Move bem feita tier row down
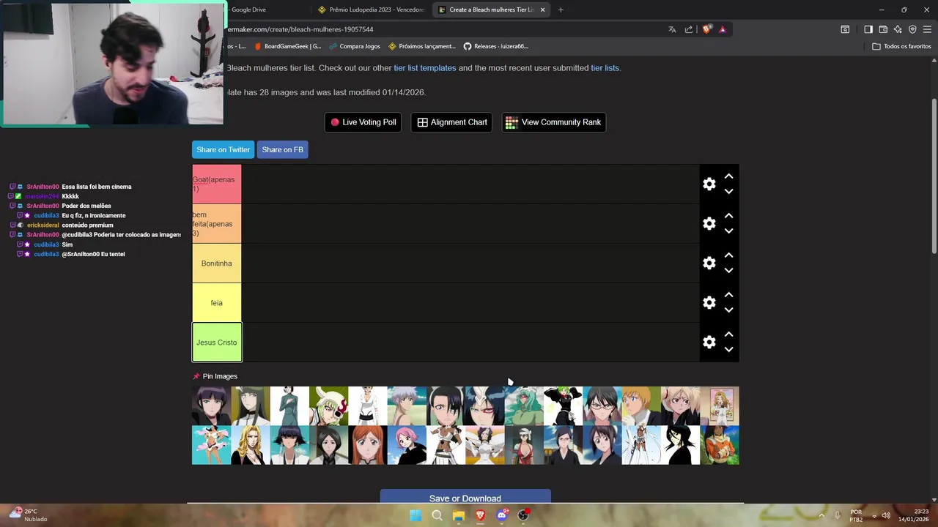This screenshot has width=938, height=527. click(x=728, y=231)
